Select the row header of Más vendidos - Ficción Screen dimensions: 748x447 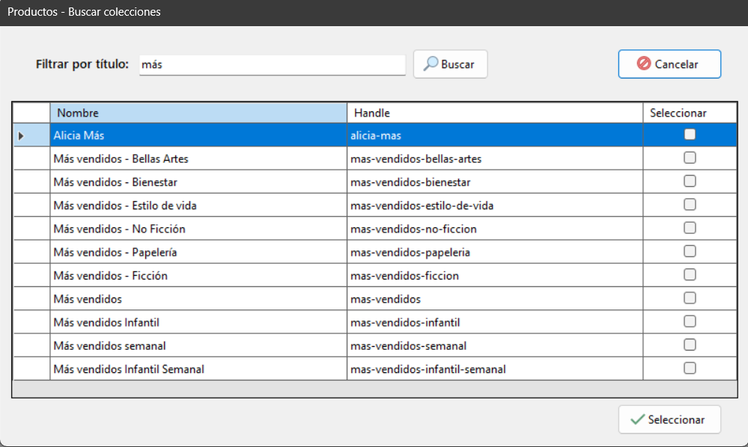[31, 276]
